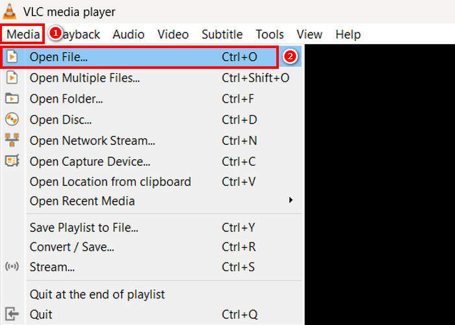455x325 pixels.
Task: Expand the Open Recent Media submenu arrow
Action: [291, 200]
